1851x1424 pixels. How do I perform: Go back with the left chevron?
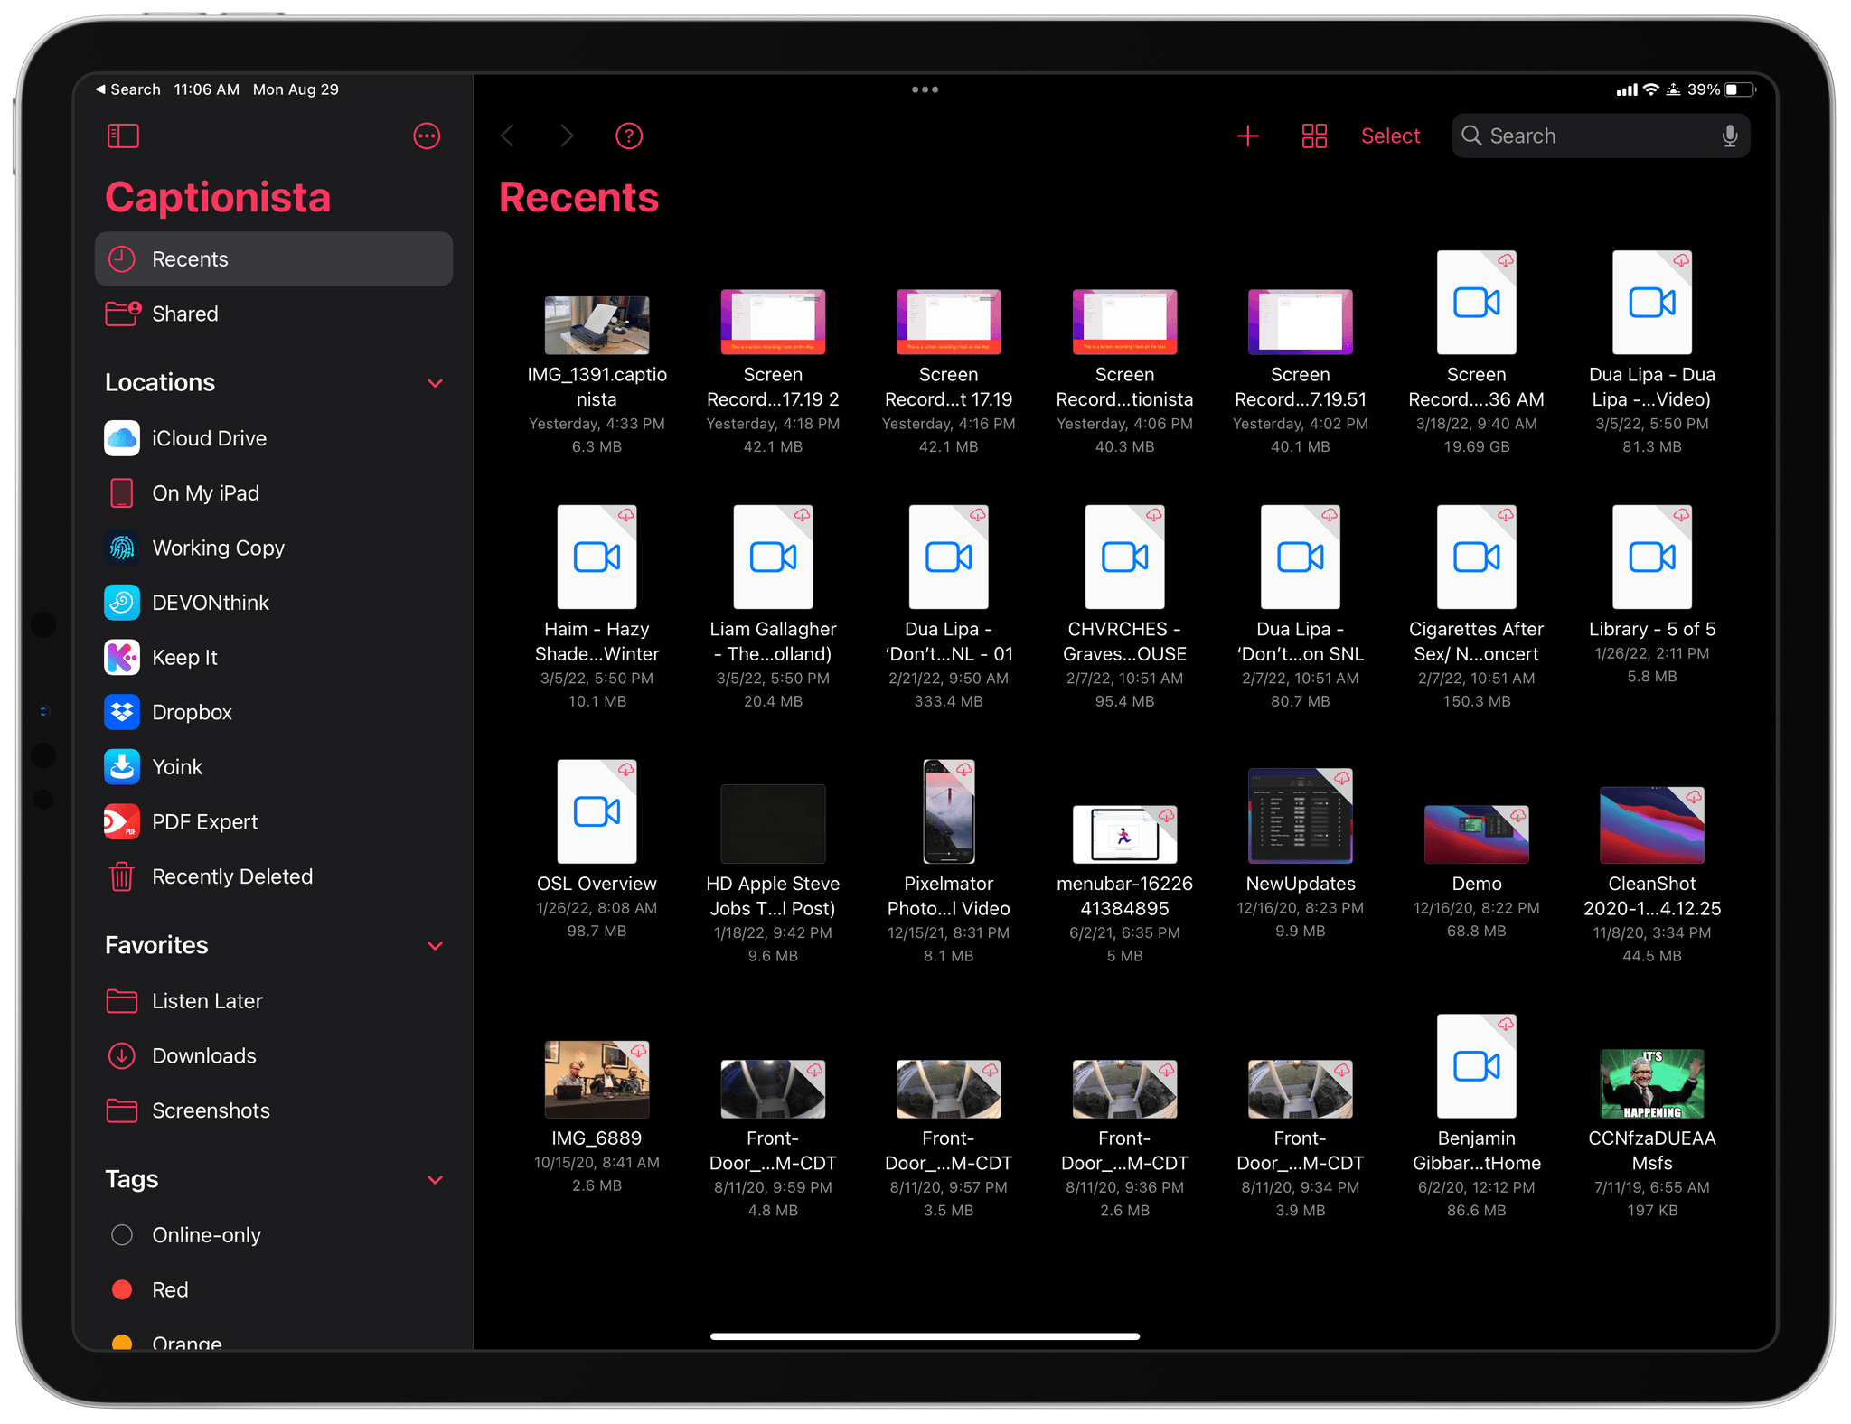click(508, 136)
